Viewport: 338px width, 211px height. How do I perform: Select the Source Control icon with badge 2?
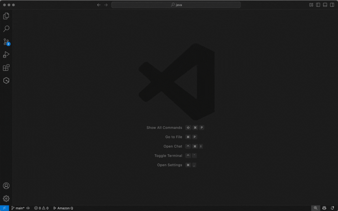tap(6, 42)
